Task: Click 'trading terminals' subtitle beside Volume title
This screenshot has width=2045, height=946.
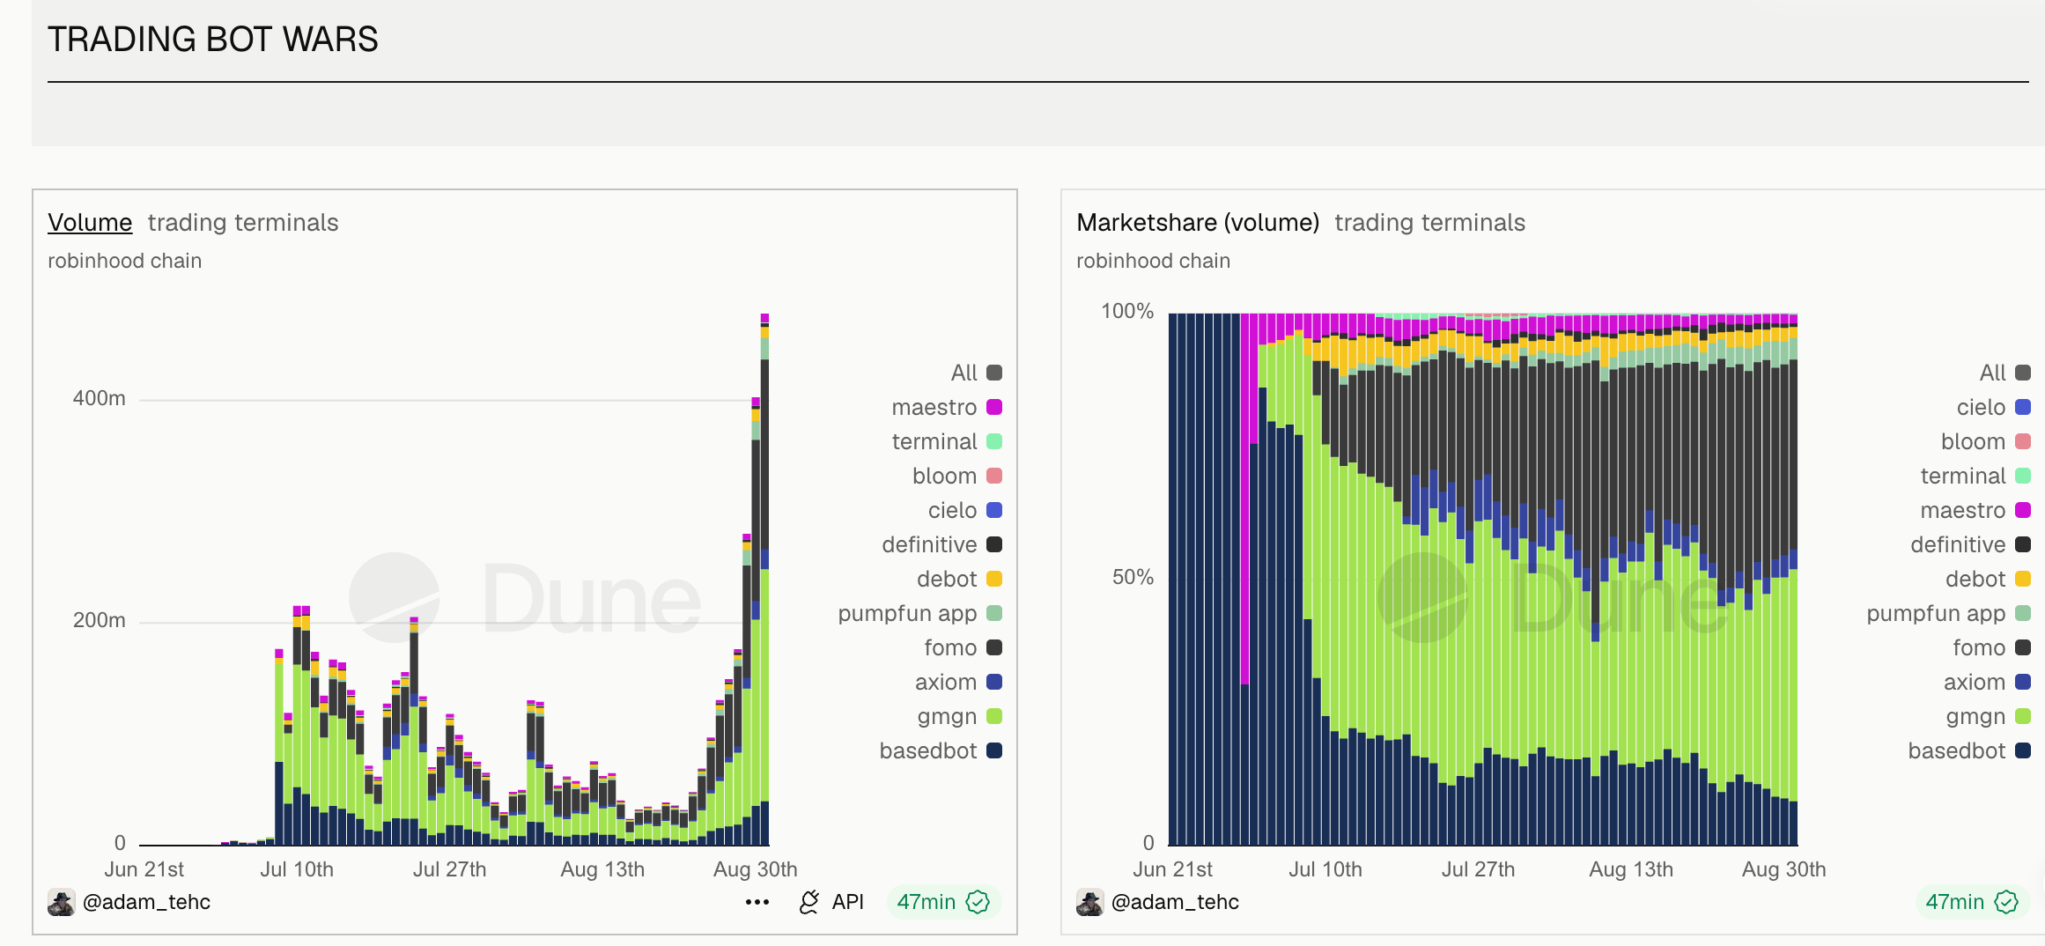Action: pos(243,223)
